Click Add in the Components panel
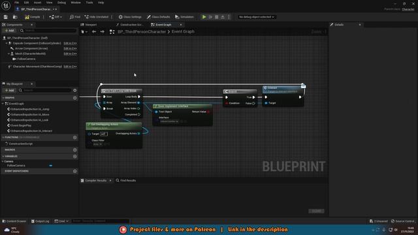Image resolution: width=418 pixels, height=235 pixels. click(9, 31)
